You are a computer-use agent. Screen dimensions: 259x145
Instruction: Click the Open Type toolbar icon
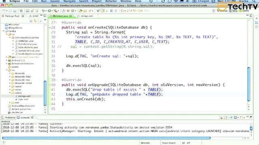point(81,11)
